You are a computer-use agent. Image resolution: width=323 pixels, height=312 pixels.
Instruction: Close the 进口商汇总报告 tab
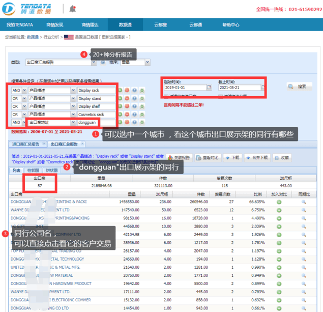point(44,144)
